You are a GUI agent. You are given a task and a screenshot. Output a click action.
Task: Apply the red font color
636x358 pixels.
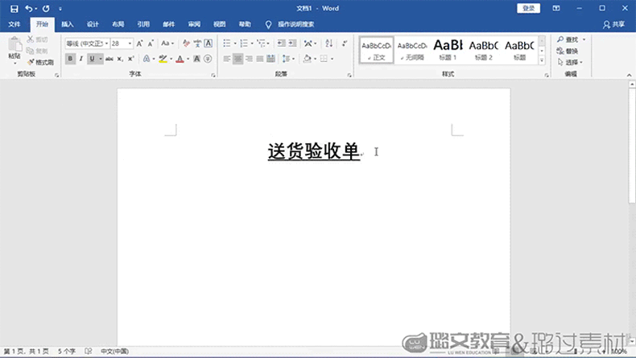tap(180, 59)
